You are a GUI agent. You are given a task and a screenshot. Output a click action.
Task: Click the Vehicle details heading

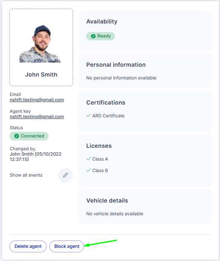click(107, 200)
